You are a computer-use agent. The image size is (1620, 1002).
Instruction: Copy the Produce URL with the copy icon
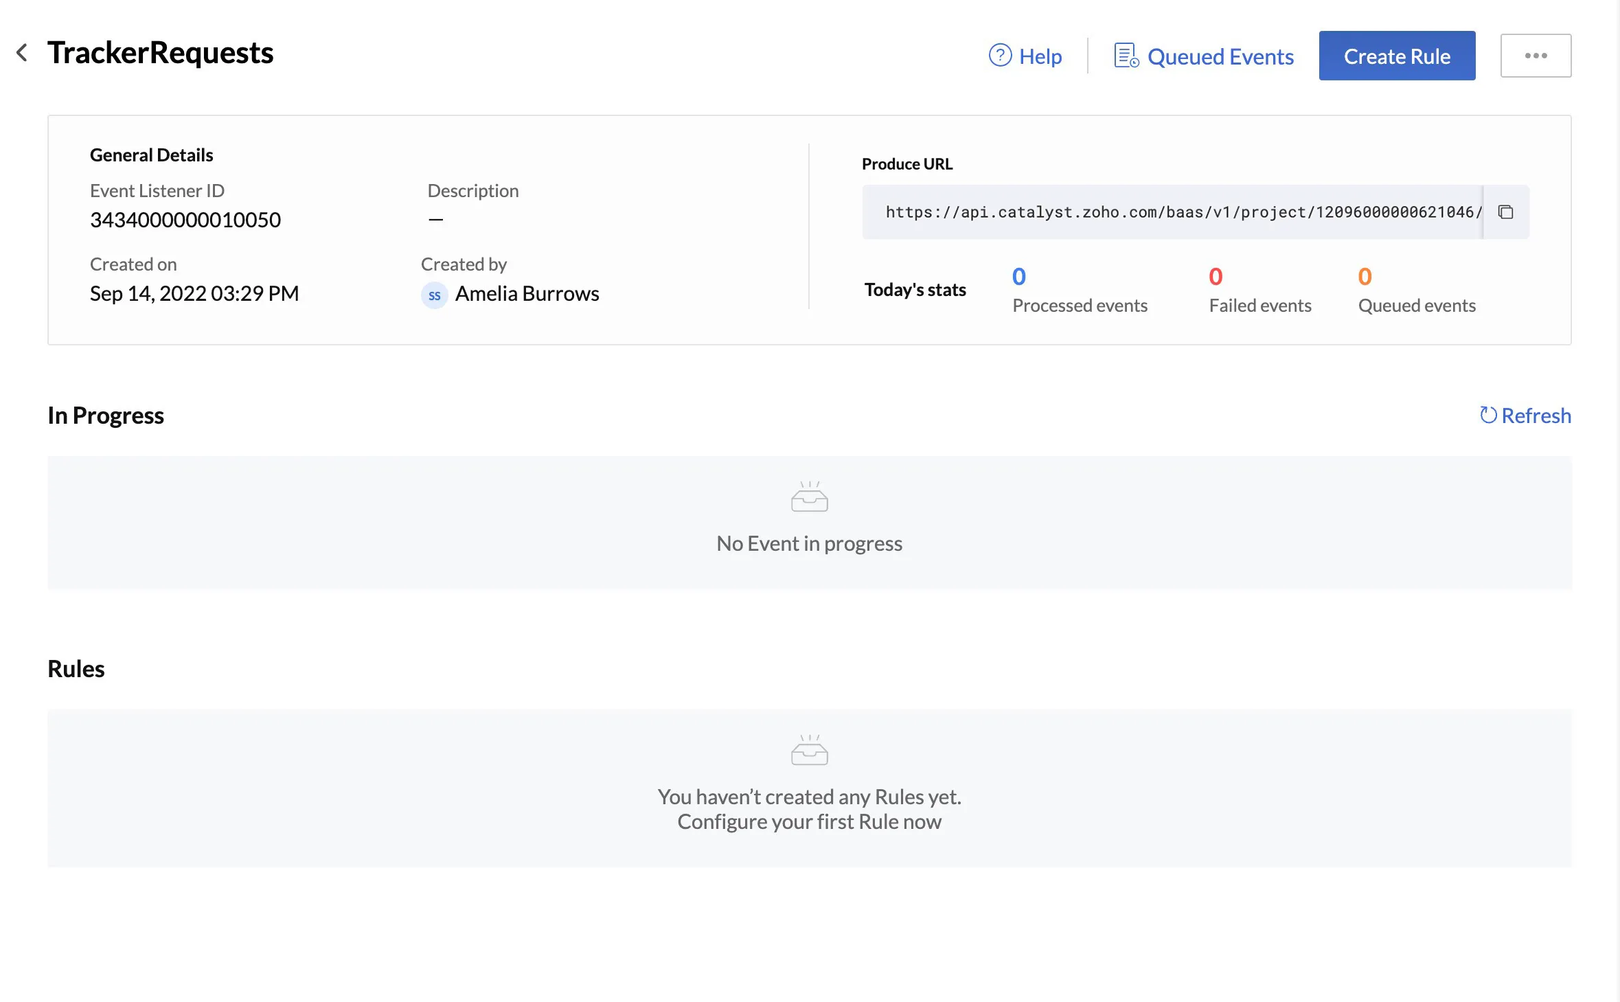[x=1505, y=212]
